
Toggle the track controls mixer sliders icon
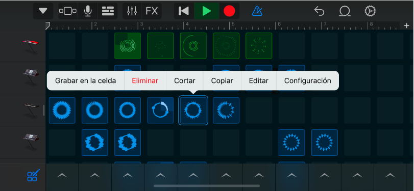132,11
